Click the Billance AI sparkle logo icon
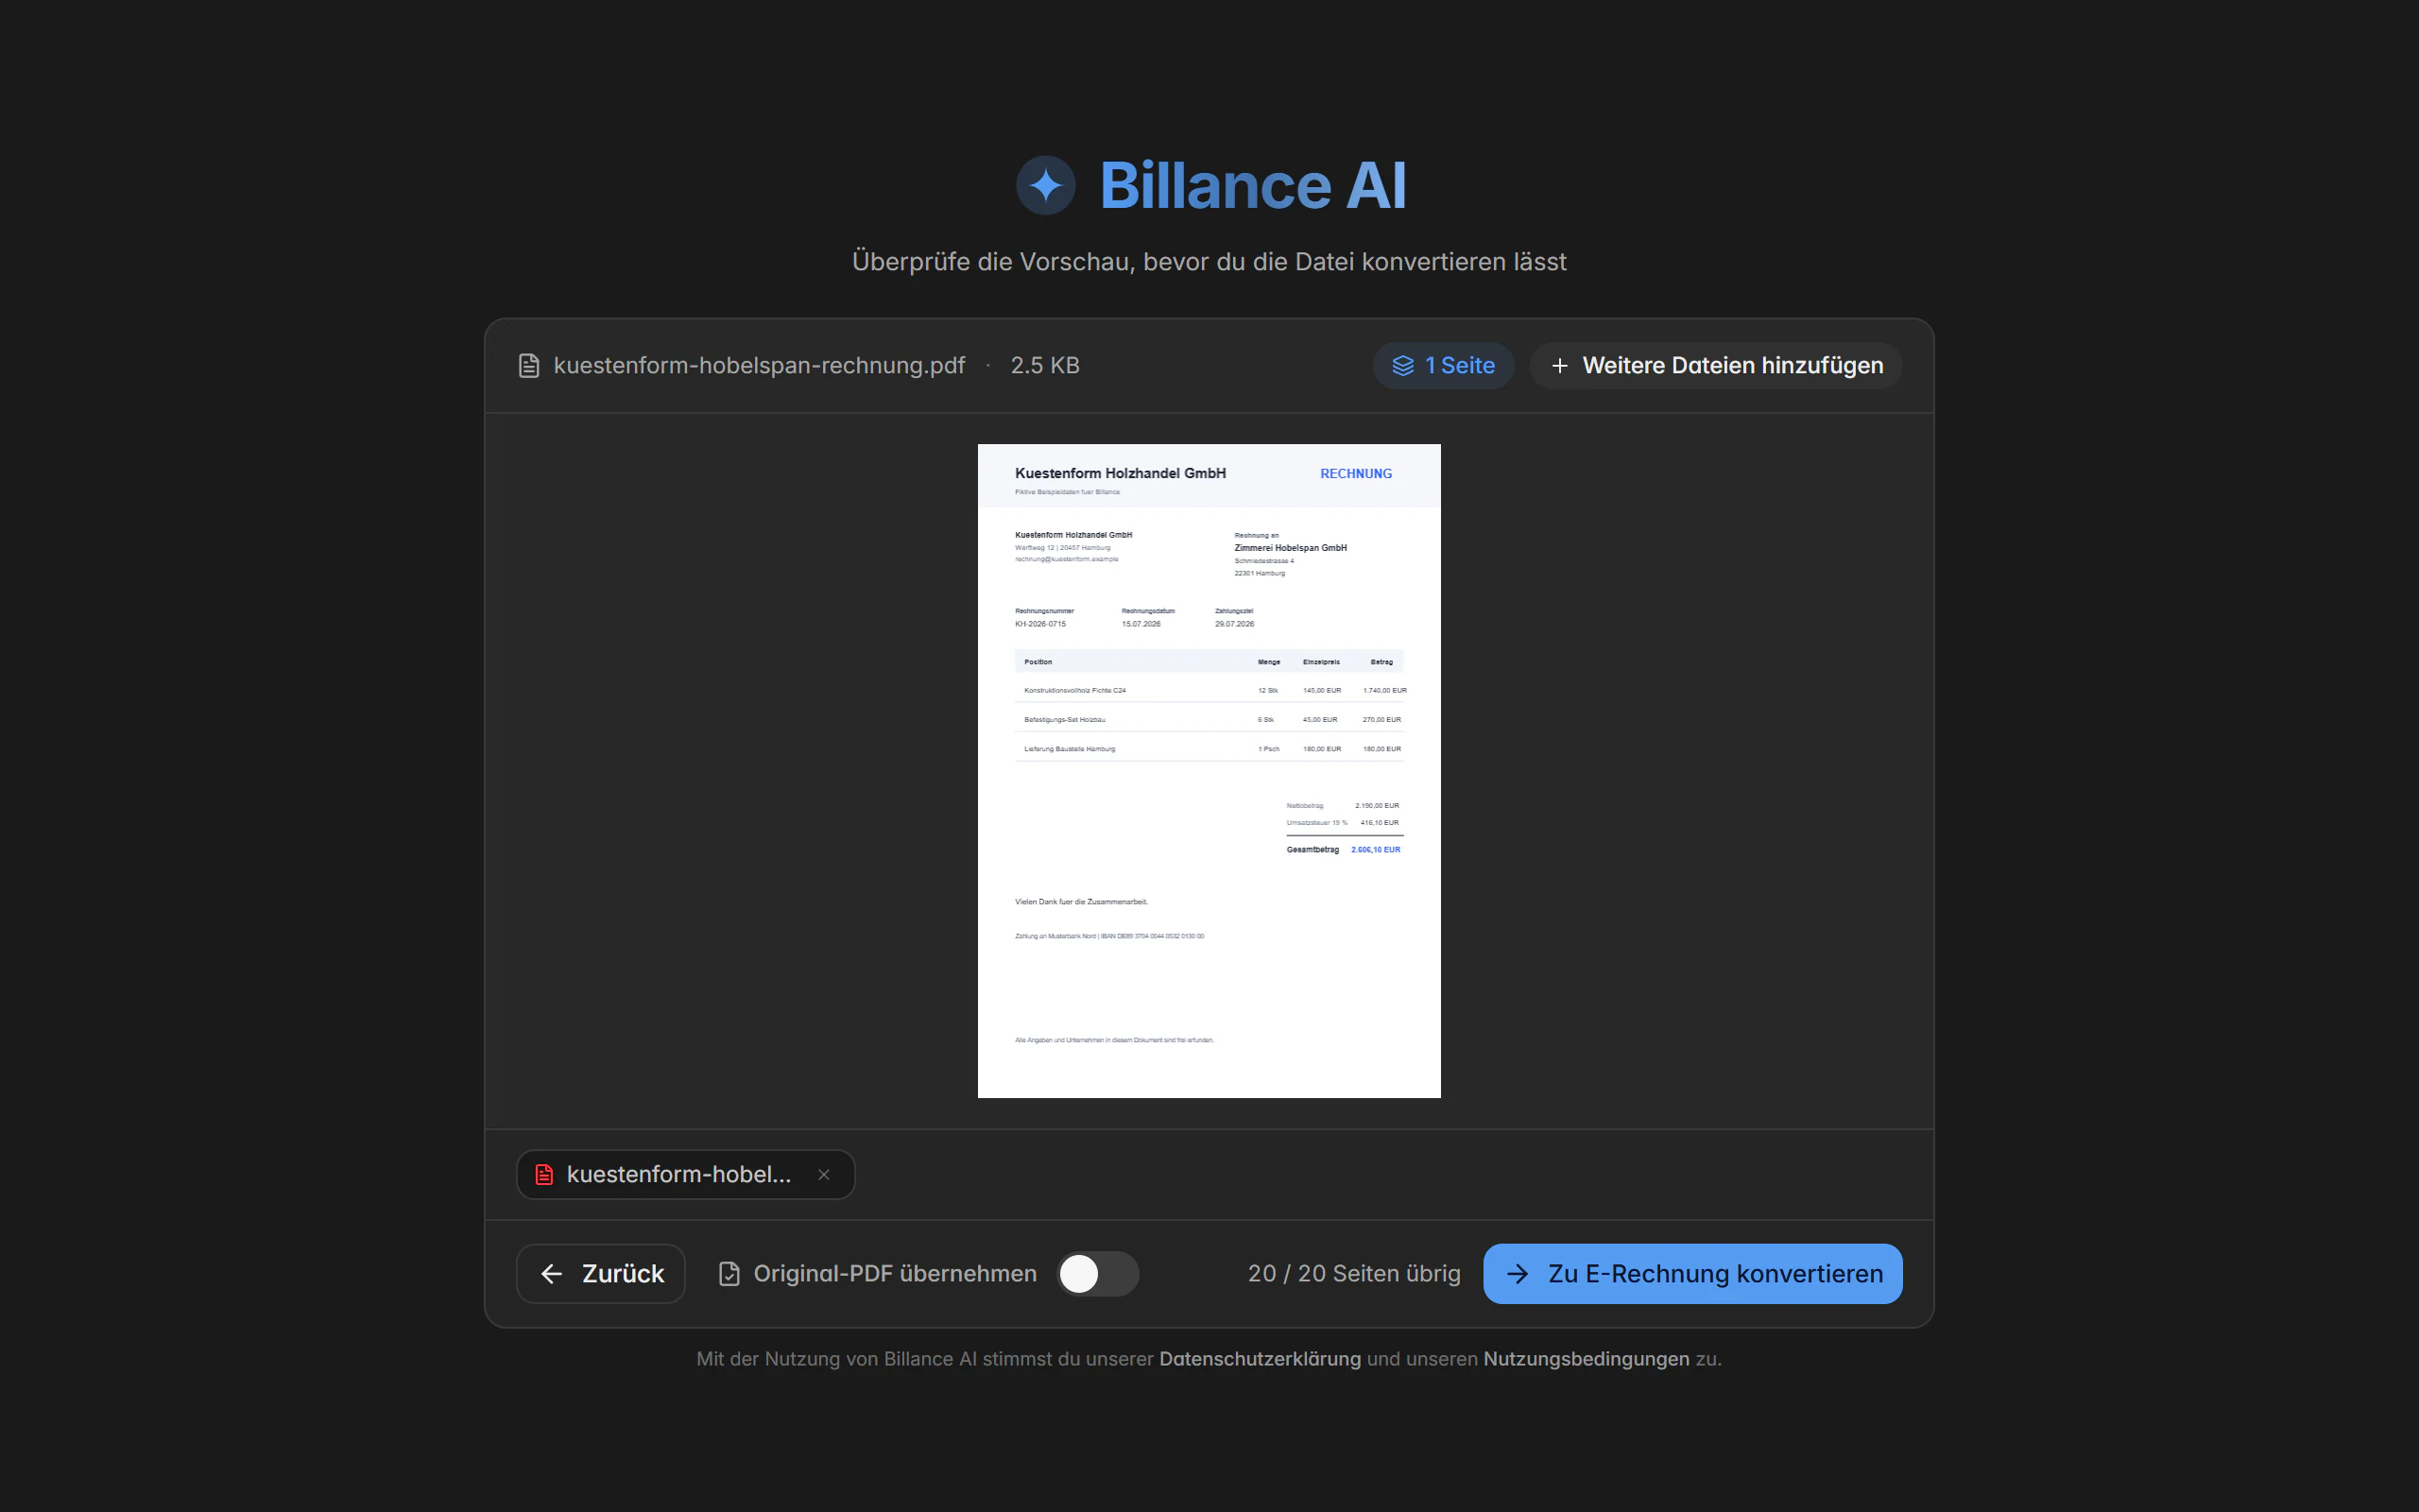 (x=1046, y=185)
